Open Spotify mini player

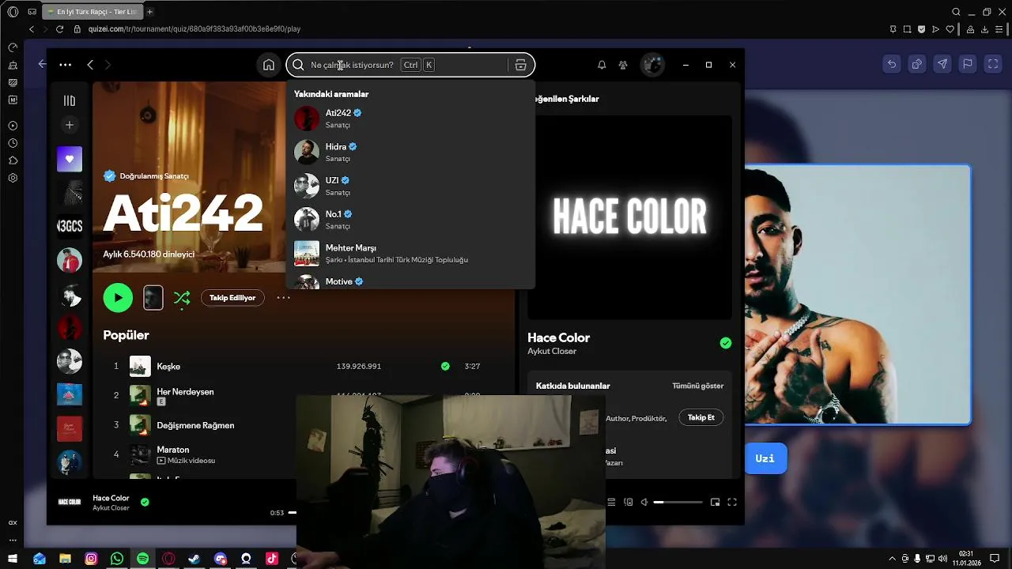coord(715,502)
